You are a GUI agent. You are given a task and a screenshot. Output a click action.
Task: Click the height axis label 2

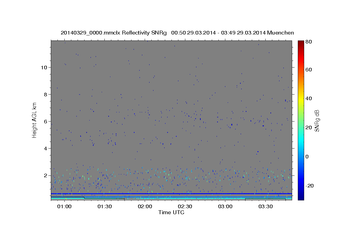[46, 175]
